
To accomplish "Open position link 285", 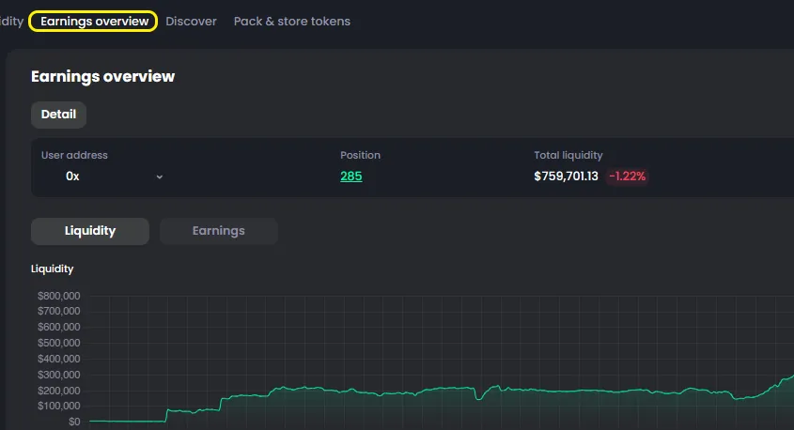I will coord(350,177).
